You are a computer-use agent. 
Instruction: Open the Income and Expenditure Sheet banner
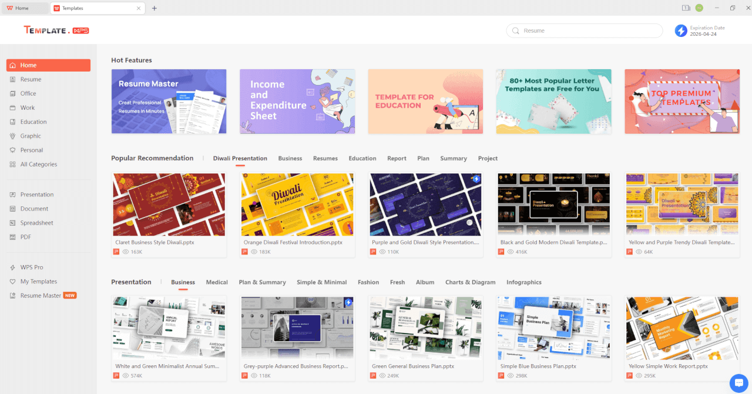(297, 101)
